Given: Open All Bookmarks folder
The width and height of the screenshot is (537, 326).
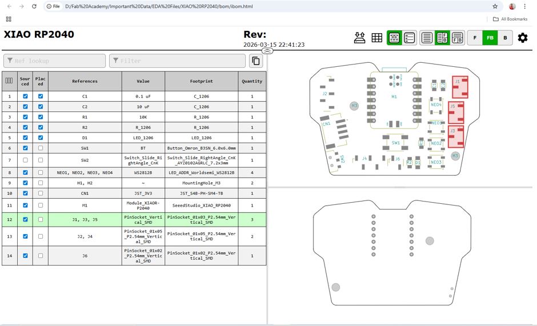Looking at the screenshot, I should point(510,19).
